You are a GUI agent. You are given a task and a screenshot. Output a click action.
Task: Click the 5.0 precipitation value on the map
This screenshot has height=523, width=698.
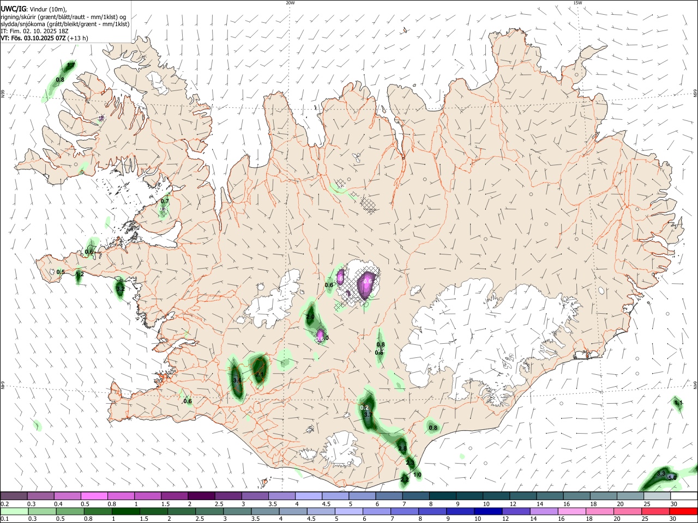(x=672, y=478)
